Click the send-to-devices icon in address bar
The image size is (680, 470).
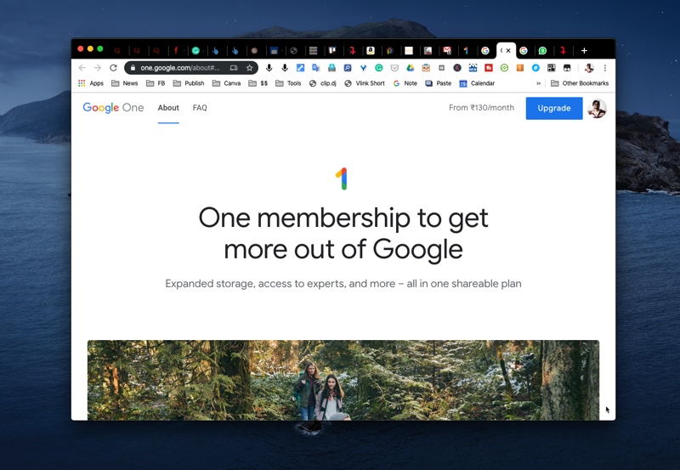[x=234, y=68]
